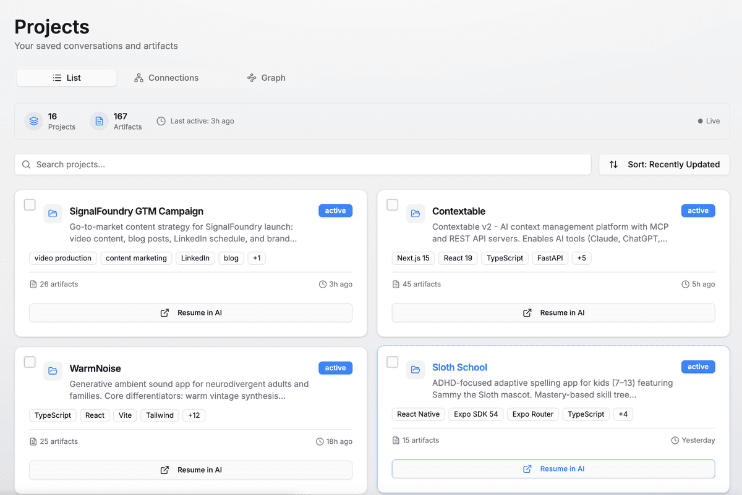The image size is (742, 495).
Task: Click the sort arrows icon beside Sort: Recently Updated
Action: point(613,165)
